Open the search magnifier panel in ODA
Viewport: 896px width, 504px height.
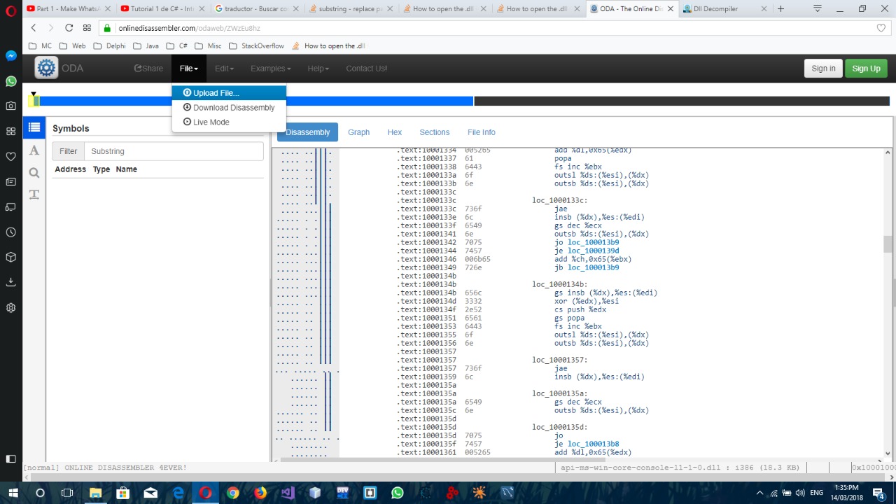point(34,172)
